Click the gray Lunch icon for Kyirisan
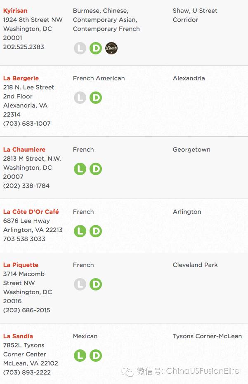The width and height of the screenshot is (248, 384). point(80,48)
